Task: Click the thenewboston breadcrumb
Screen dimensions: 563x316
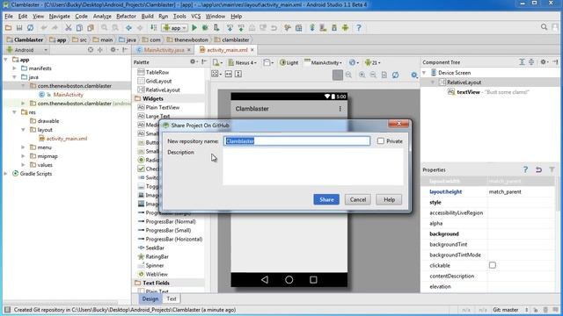Action: pyautogui.click(x=187, y=39)
